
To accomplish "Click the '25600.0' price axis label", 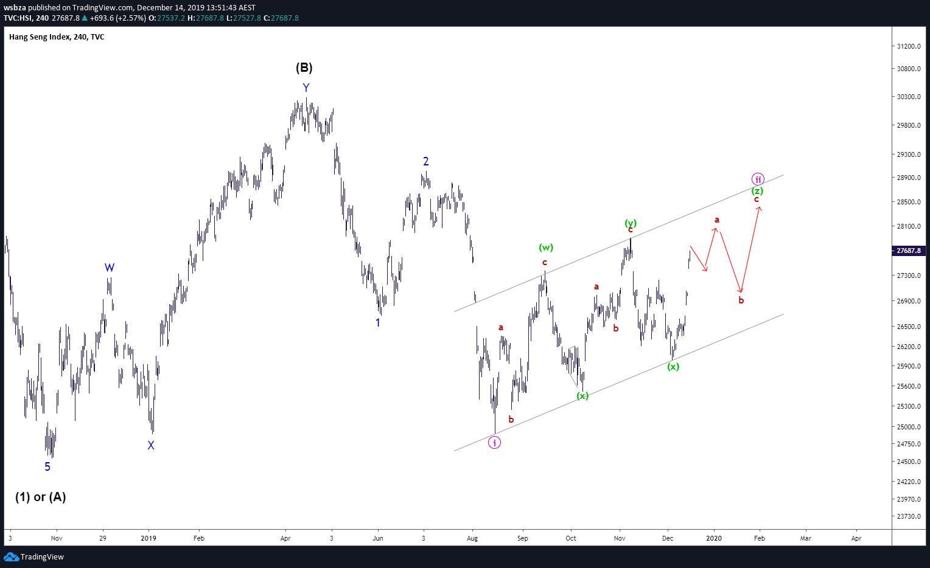I will coord(909,386).
